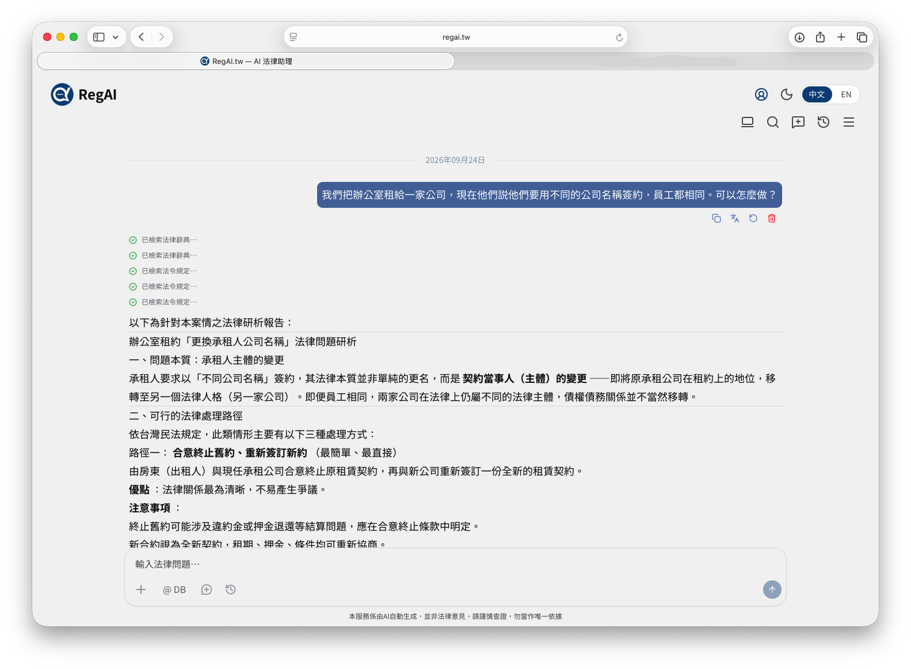Expand the second 已檢索法令規定 step
The height and width of the screenshot is (669, 911).
coord(163,287)
